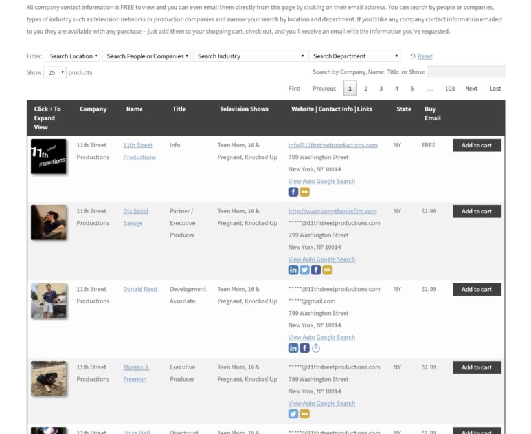Viewport: 531px width, 434px height.
Task: Open the Search Location dropdown
Action: point(73,56)
